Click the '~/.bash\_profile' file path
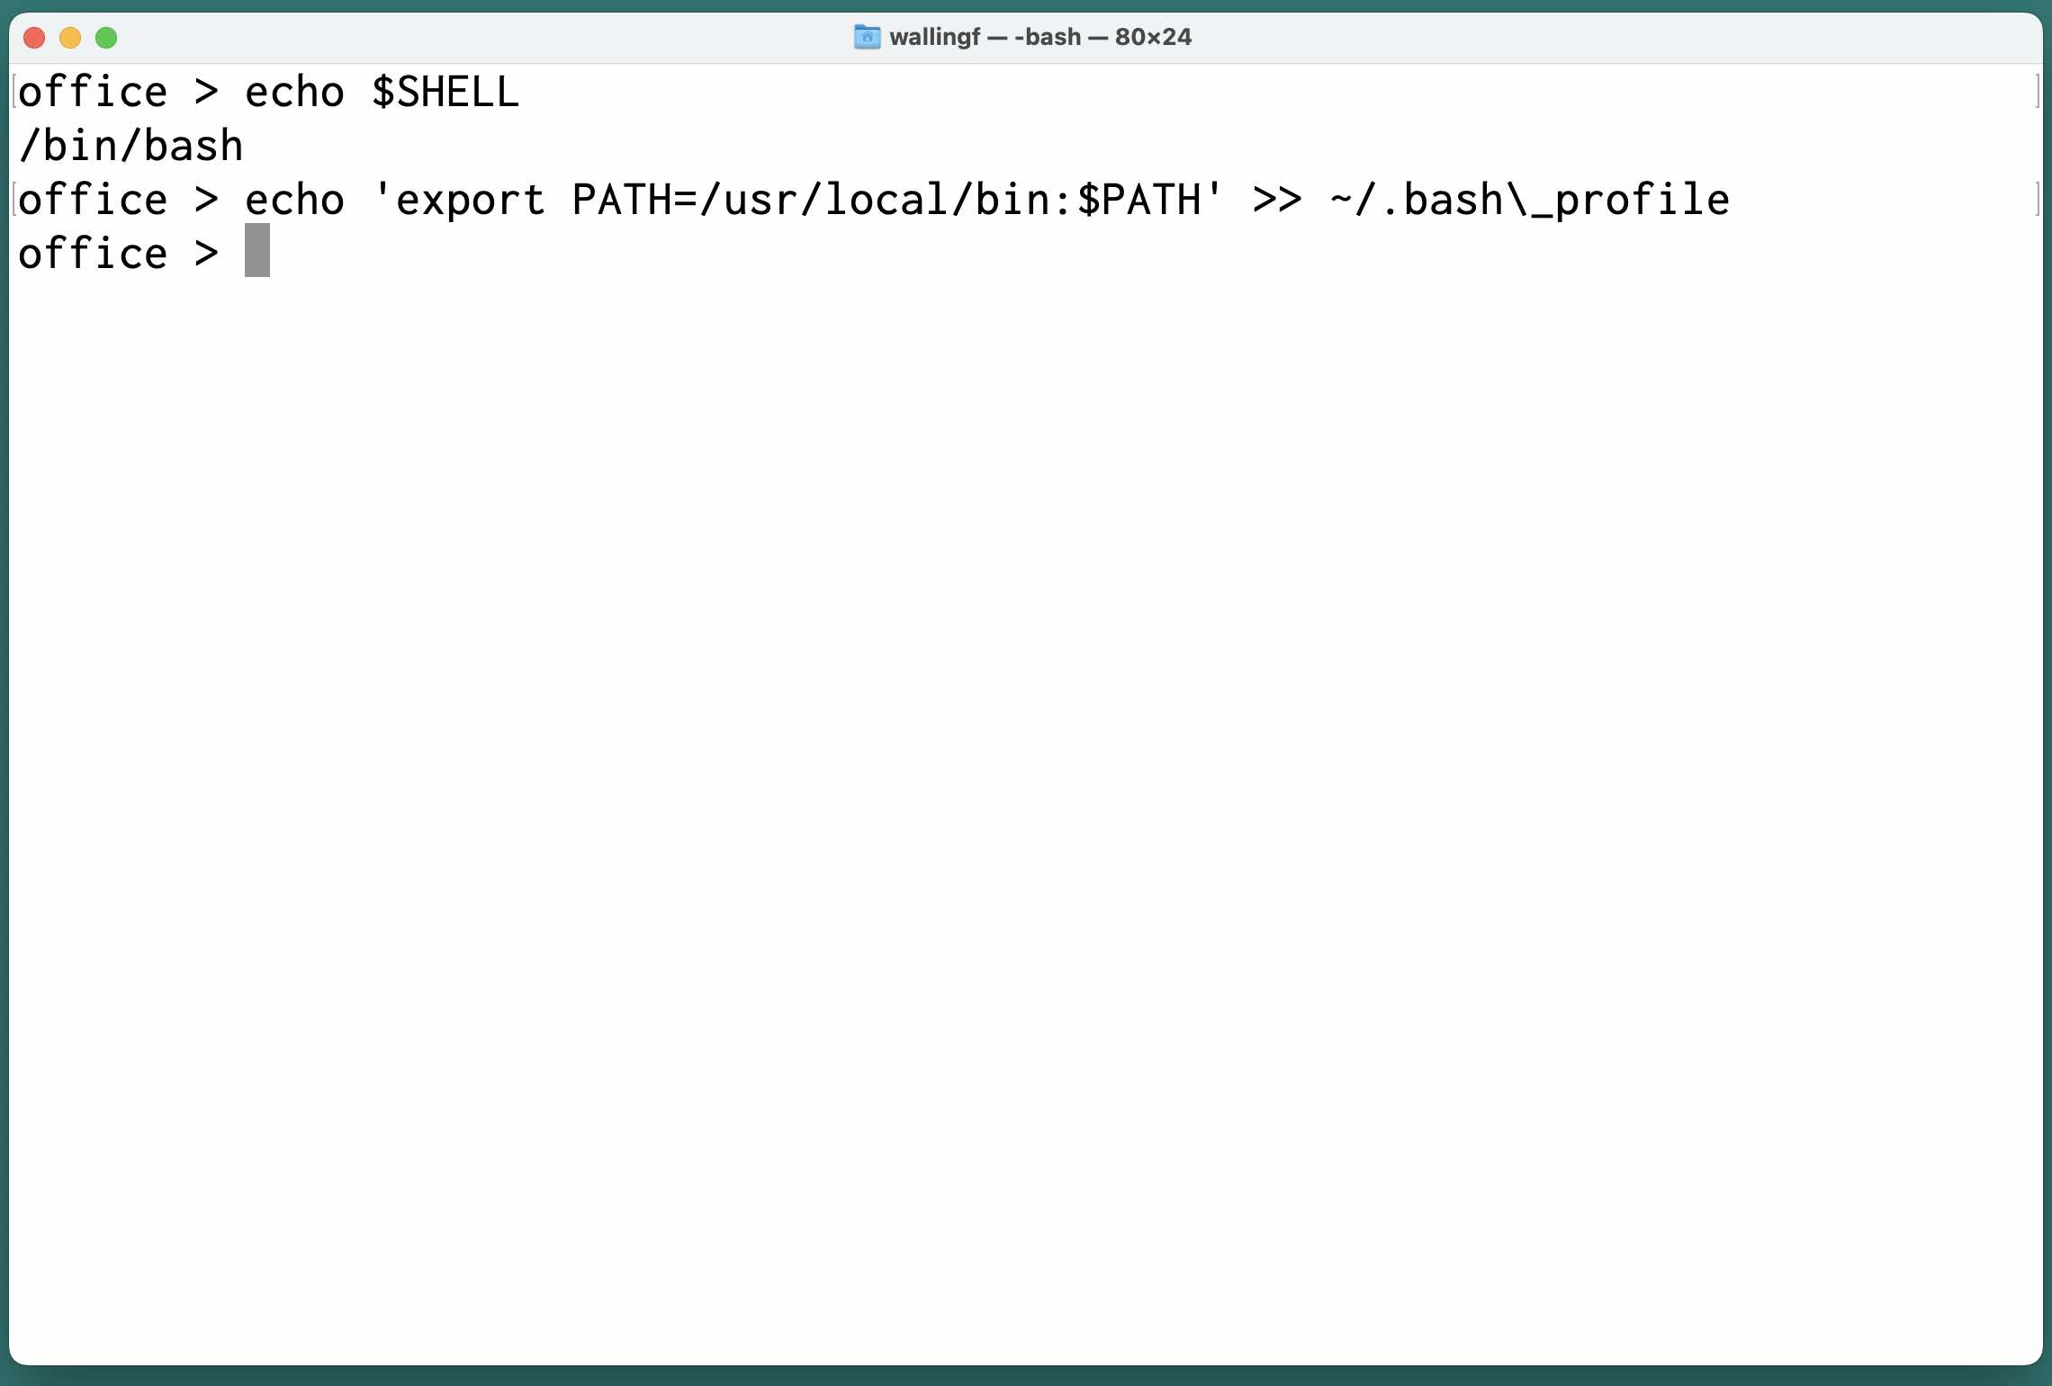The width and height of the screenshot is (2052, 1386). [x=1530, y=200]
